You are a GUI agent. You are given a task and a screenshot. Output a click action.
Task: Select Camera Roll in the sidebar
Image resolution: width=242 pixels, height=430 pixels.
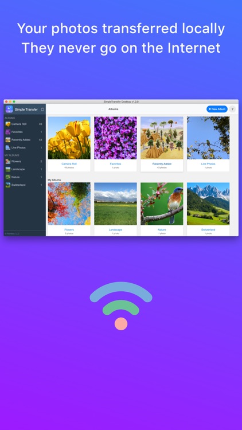click(x=25, y=124)
